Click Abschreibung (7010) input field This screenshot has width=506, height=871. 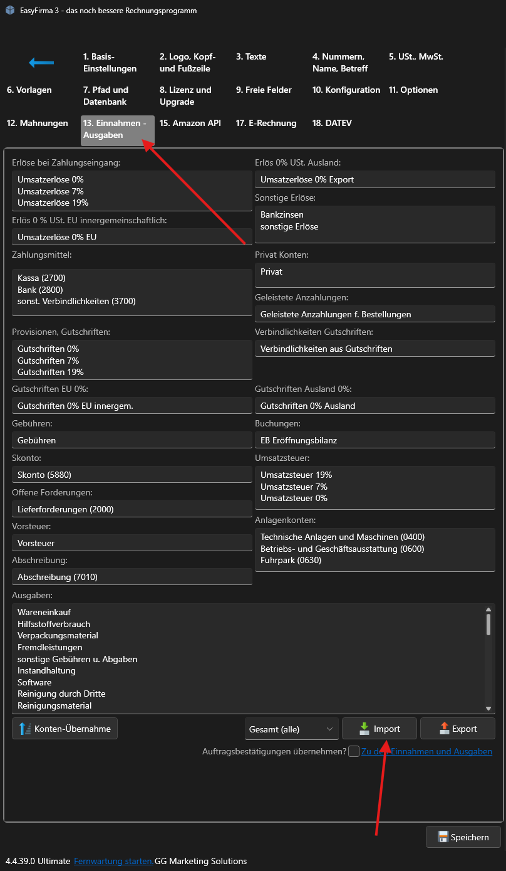132,577
